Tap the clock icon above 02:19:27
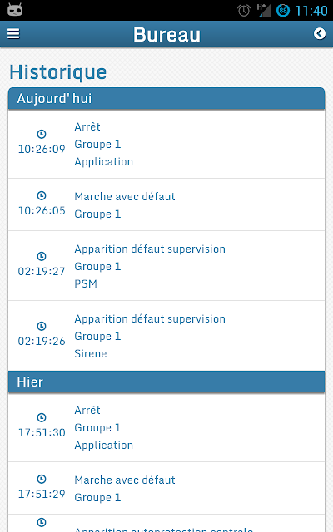Viewport: 333px width, 532px height. tap(42, 256)
